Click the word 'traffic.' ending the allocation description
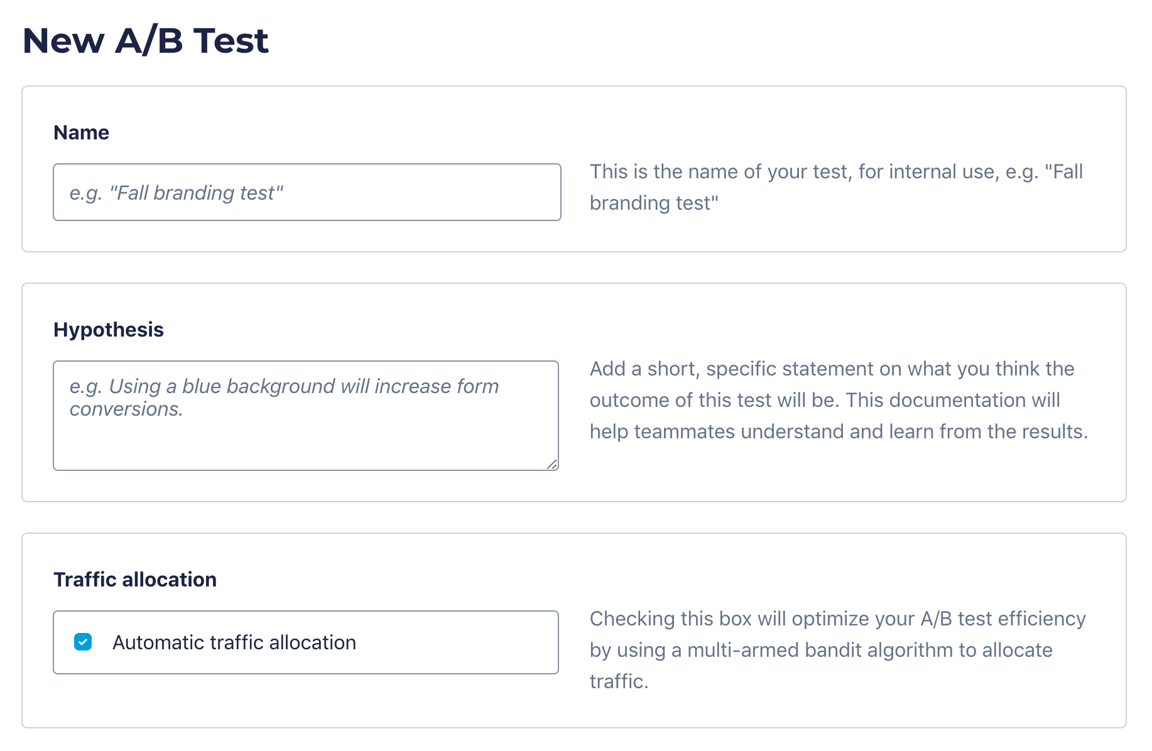 618,681
